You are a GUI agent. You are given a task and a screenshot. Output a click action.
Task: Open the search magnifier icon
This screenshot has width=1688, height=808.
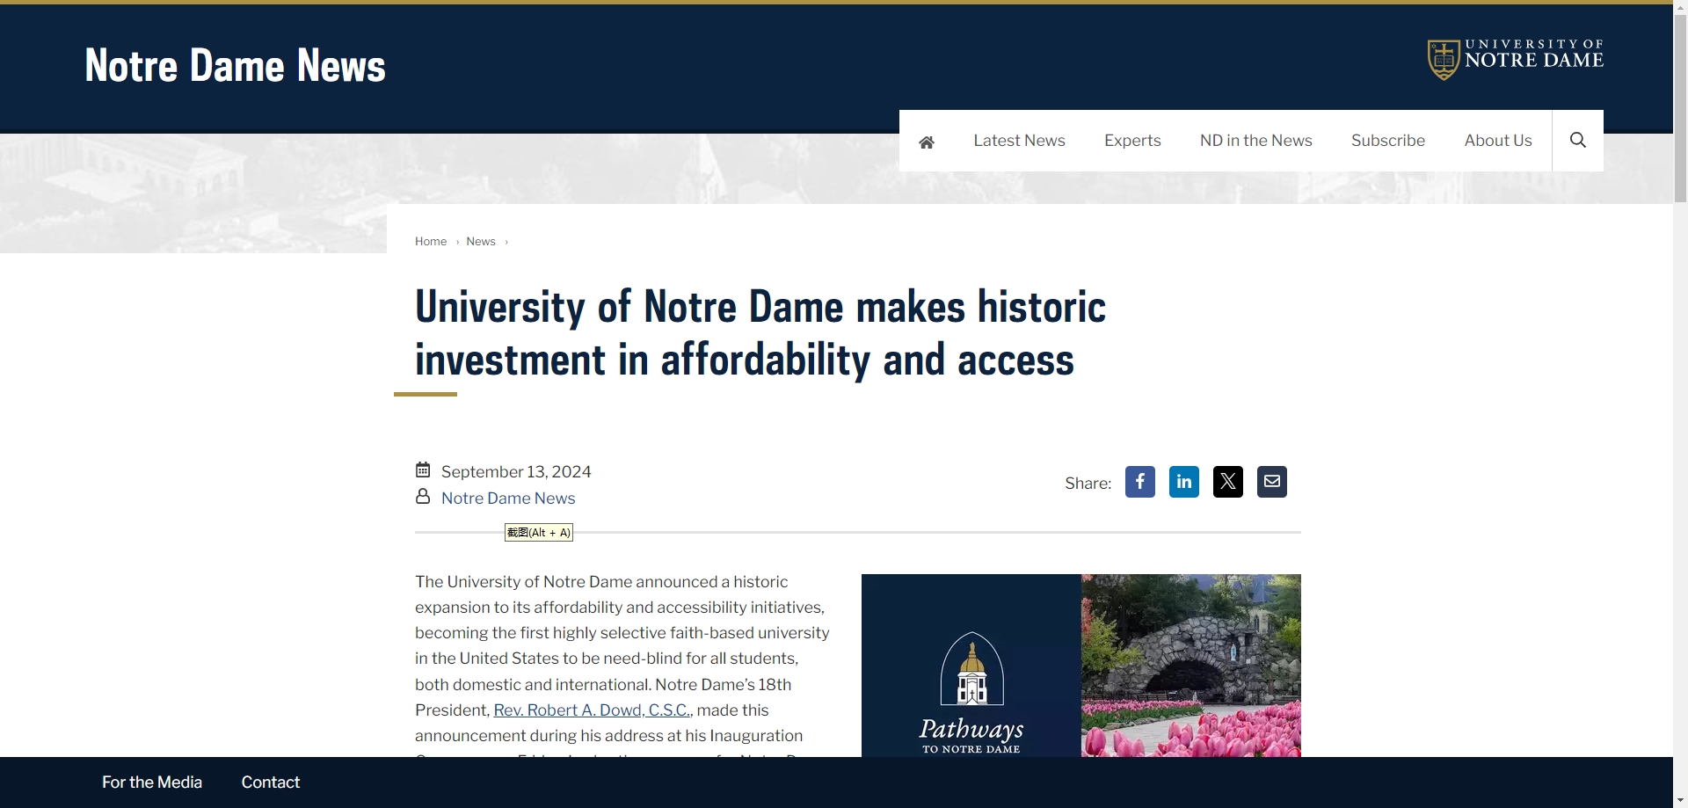[x=1578, y=141]
